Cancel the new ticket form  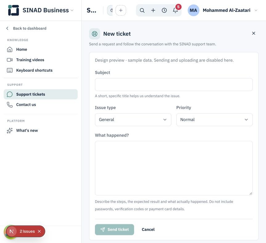pos(148,230)
